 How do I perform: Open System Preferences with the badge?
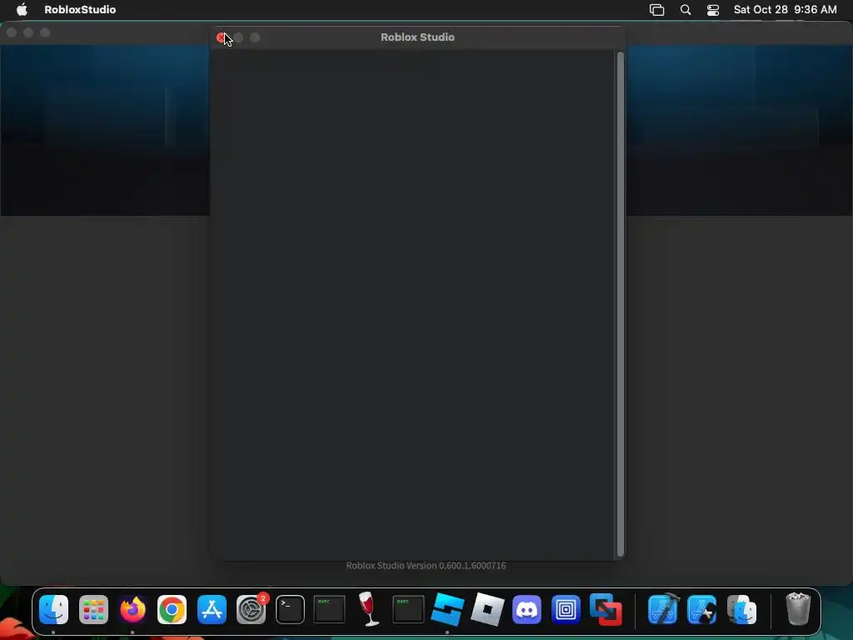pyautogui.click(x=252, y=609)
